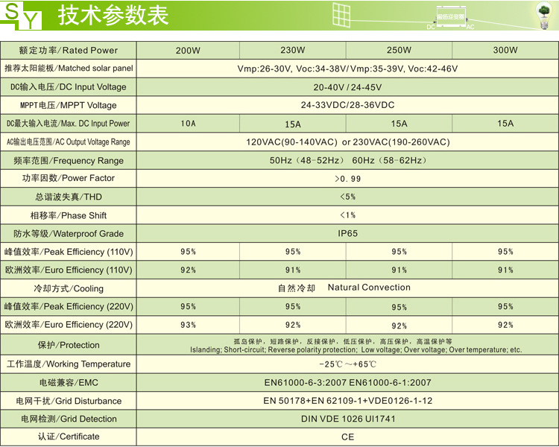Click the SY logo in the header
This screenshot has height=447, width=559.
point(22,16)
